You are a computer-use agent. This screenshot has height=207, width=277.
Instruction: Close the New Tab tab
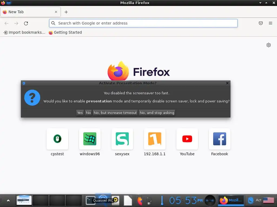(x=56, y=12)
